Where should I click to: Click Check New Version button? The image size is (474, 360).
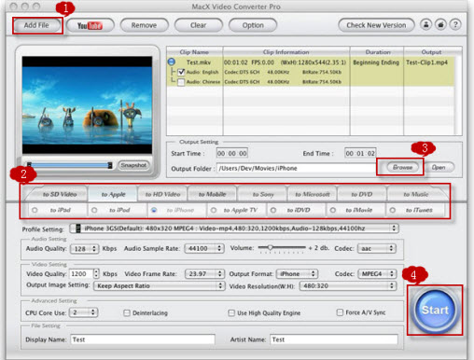(x=376, y=25)
